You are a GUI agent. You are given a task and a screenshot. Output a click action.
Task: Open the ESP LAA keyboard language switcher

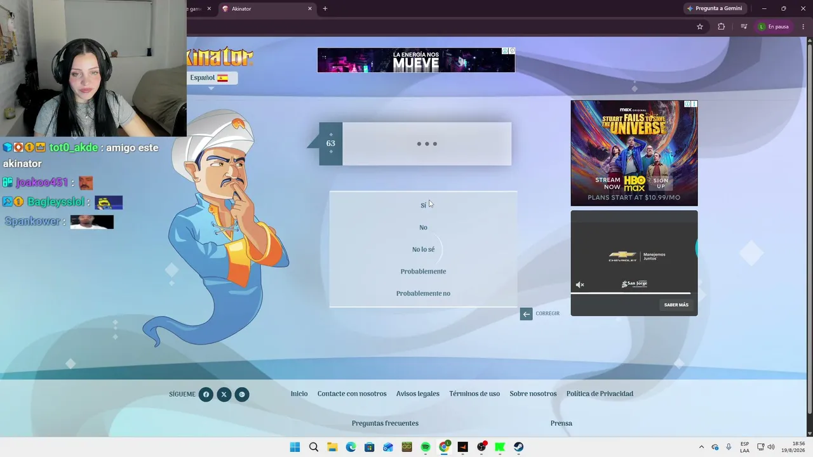point(744,447)
